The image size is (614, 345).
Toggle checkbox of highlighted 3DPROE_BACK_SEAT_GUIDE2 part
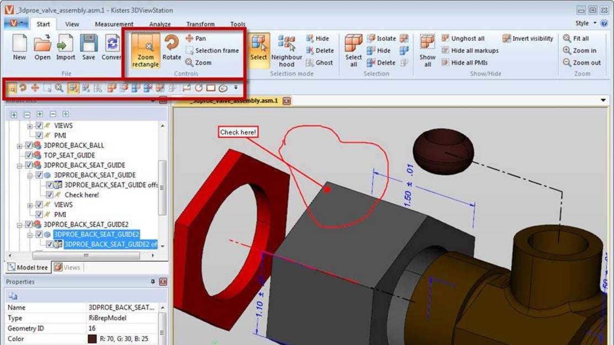(x=39, y=234)
